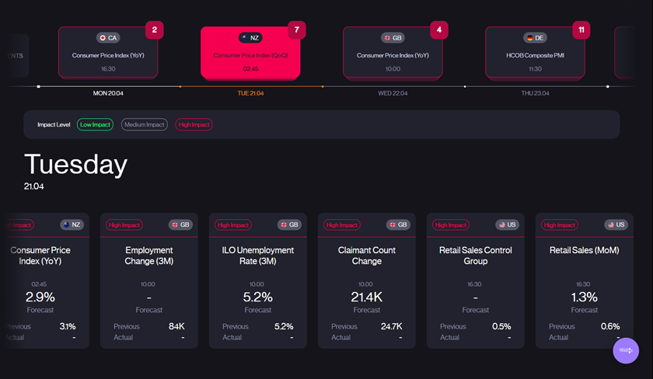Expand the Retail Sales Control Group card
Viewport: 653px width, 379px height.
click(475, 280)
